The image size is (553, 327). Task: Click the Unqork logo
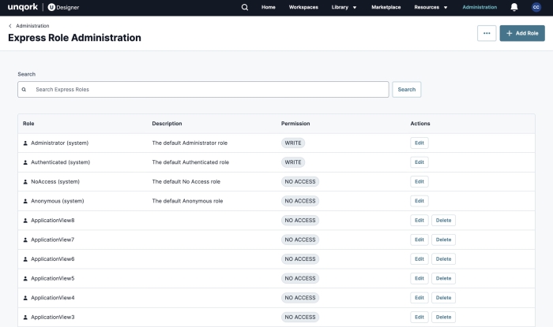point(23,7)
